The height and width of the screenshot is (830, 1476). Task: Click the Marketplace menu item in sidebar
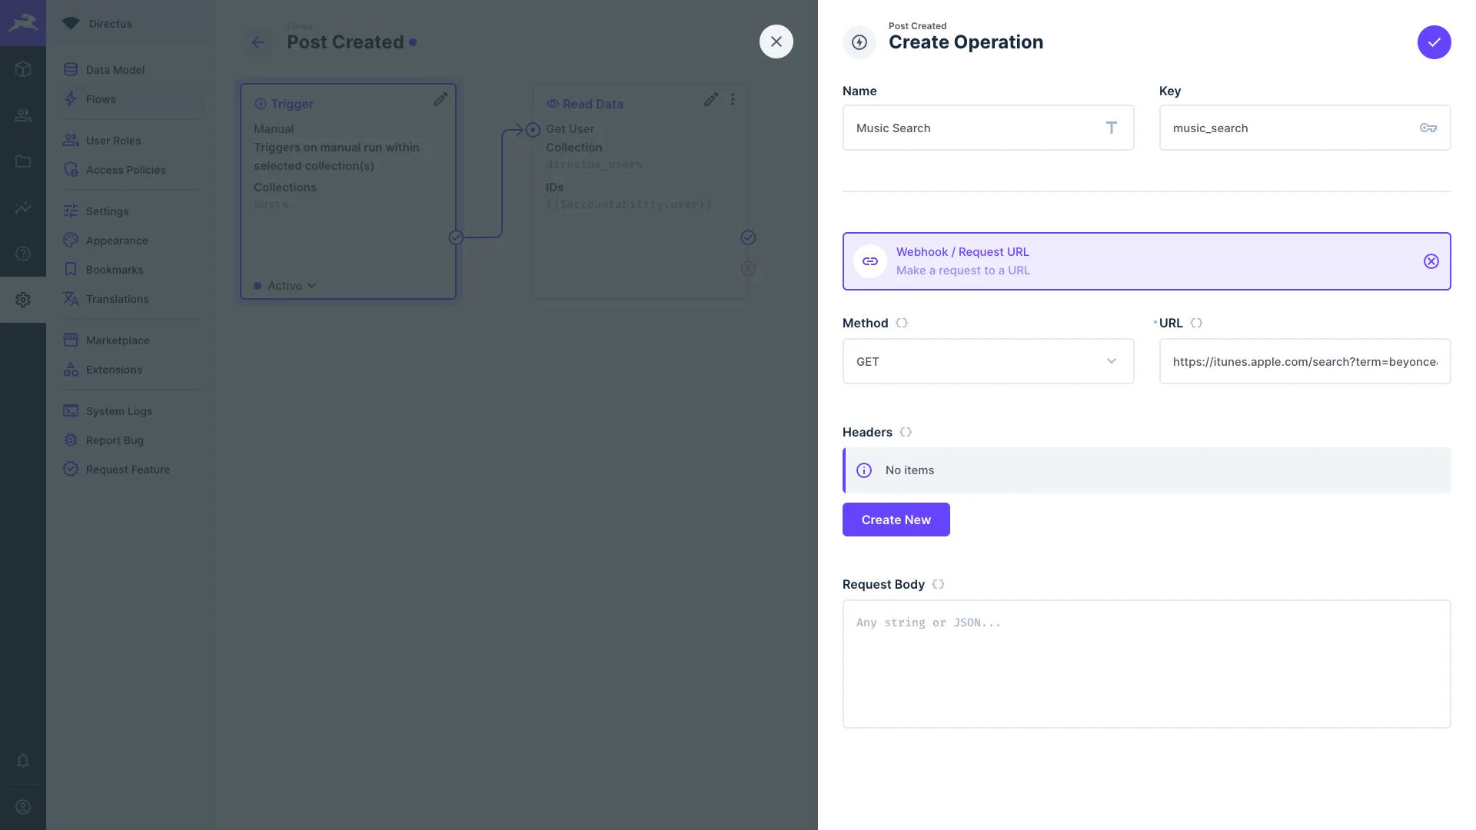point(118,341)
